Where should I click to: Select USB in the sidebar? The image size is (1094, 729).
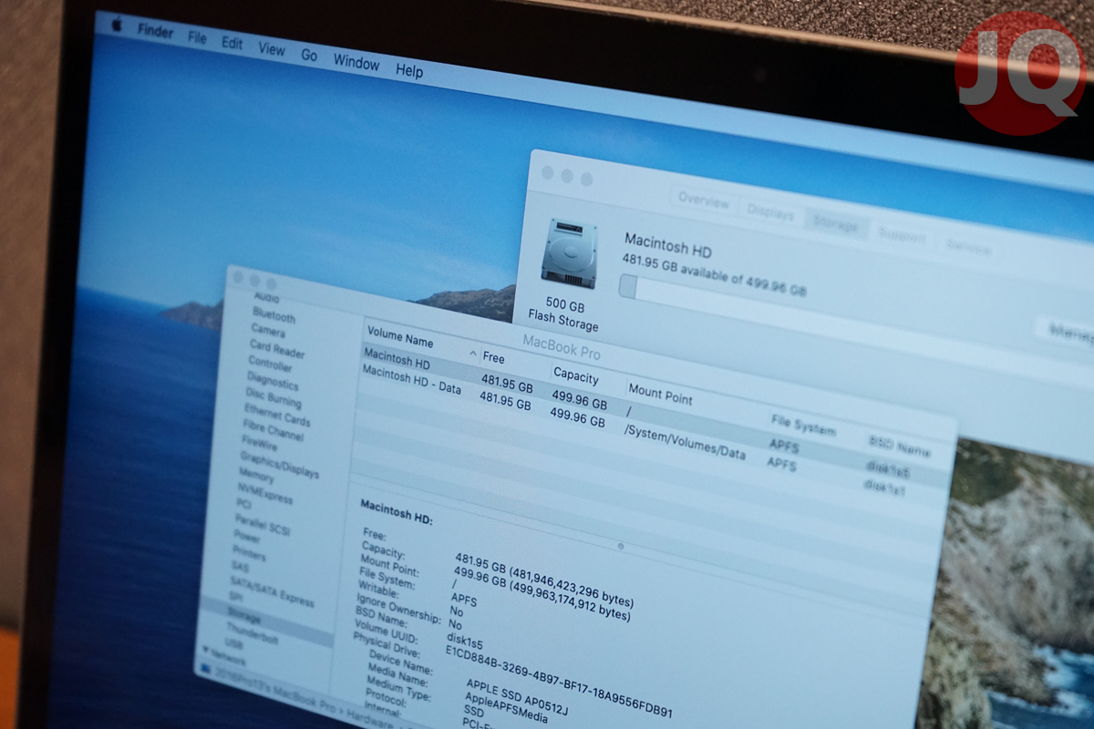[x=233, y=644]
